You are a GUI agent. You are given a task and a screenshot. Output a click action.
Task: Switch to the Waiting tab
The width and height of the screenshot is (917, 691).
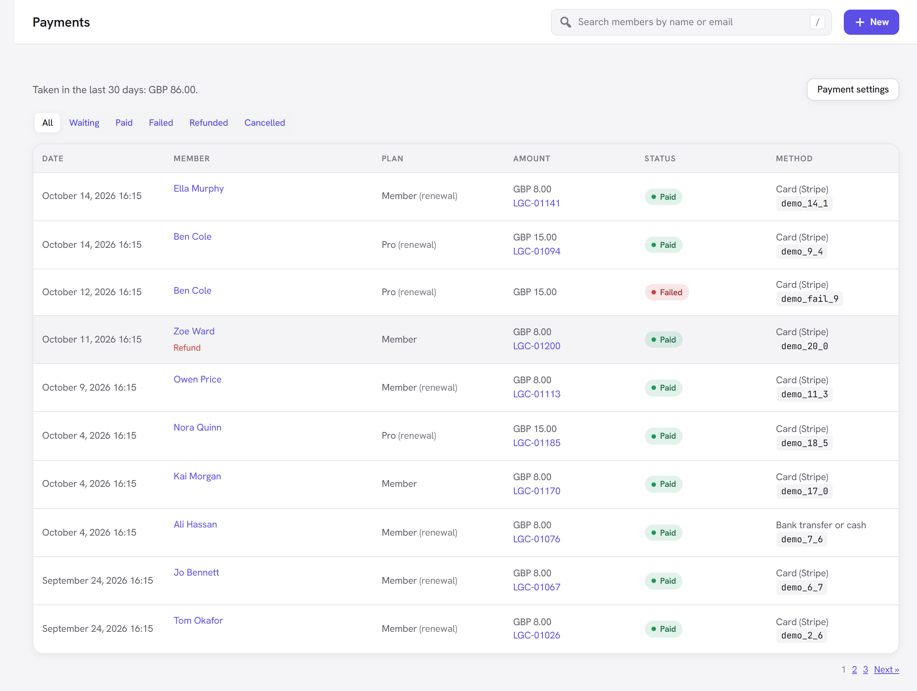84,123
